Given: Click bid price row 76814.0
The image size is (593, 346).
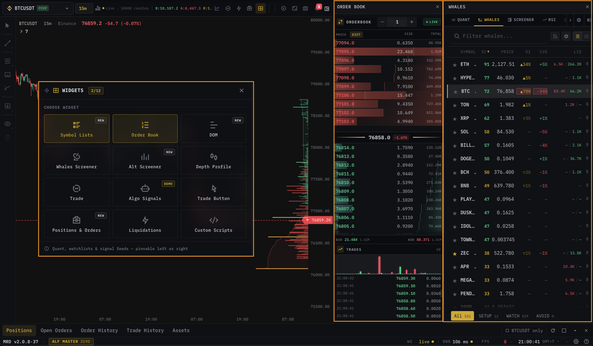Looking at the screenshot, I should 388,148.
